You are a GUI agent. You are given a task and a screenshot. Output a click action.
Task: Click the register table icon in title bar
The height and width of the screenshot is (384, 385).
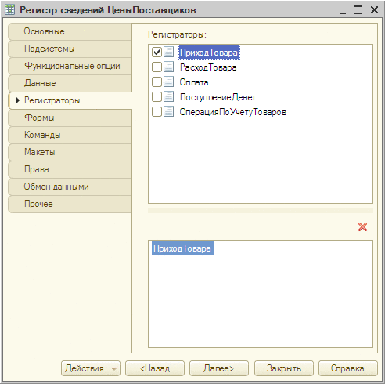point(9,10)
